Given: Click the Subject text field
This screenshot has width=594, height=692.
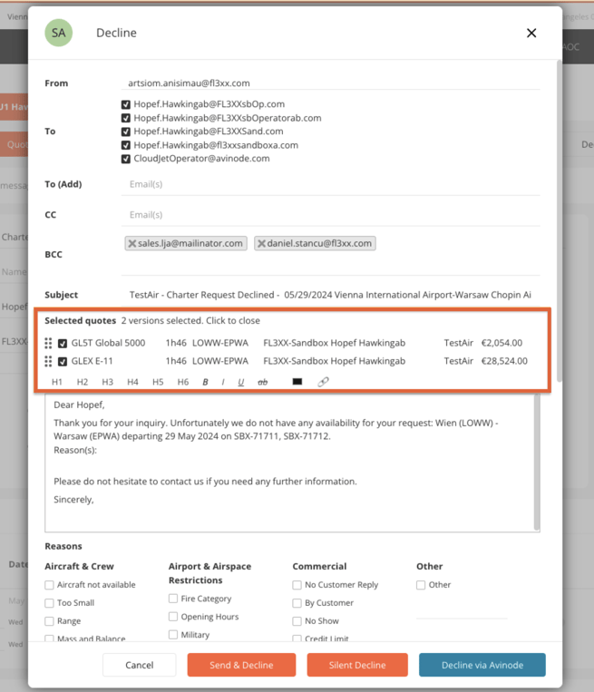Looking at the screenshot, I should pos(330,295).
